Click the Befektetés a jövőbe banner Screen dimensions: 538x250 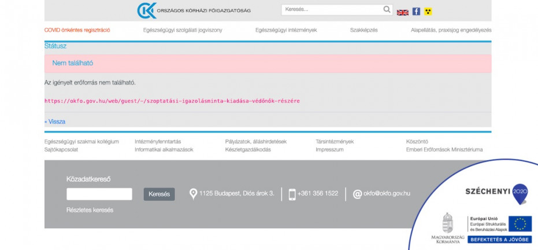pos(499,240)
